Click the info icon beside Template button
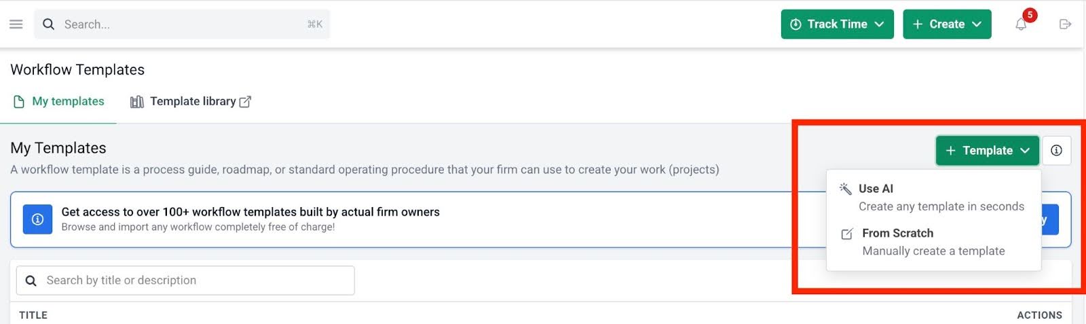The image size is (1086, 324). pos(1056,151)
